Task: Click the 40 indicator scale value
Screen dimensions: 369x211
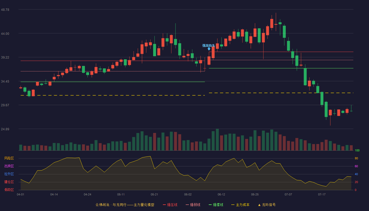Action: 356,174
